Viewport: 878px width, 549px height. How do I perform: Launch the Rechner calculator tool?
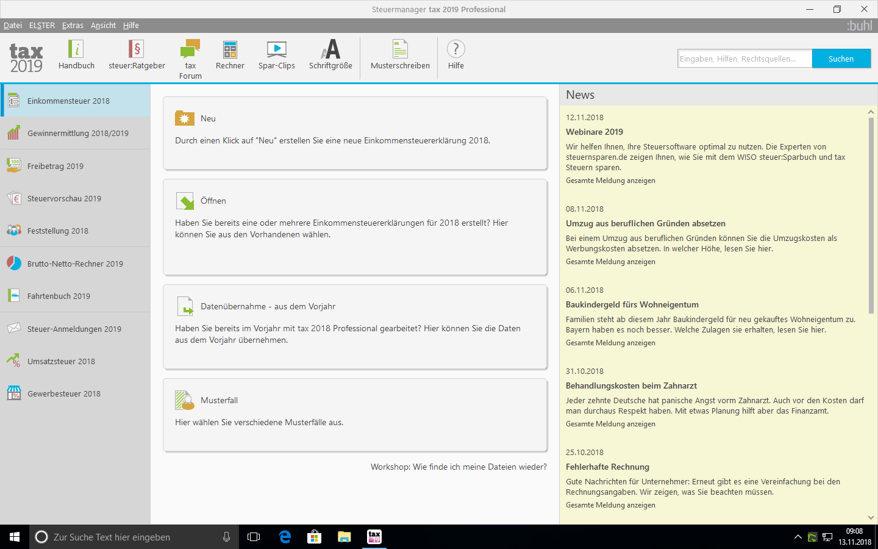point(230,49)
